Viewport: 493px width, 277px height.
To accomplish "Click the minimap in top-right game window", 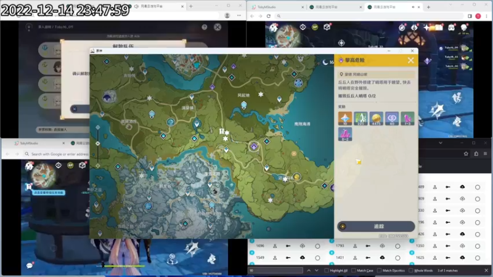I will point(287,36).
